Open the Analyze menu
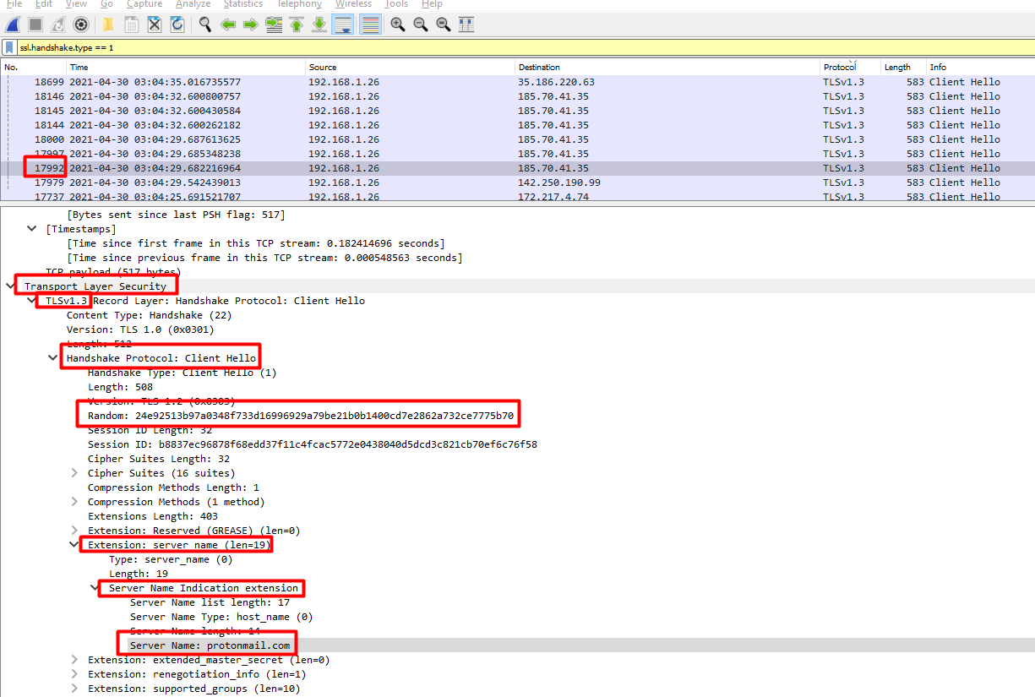 (x=193, y=4)
